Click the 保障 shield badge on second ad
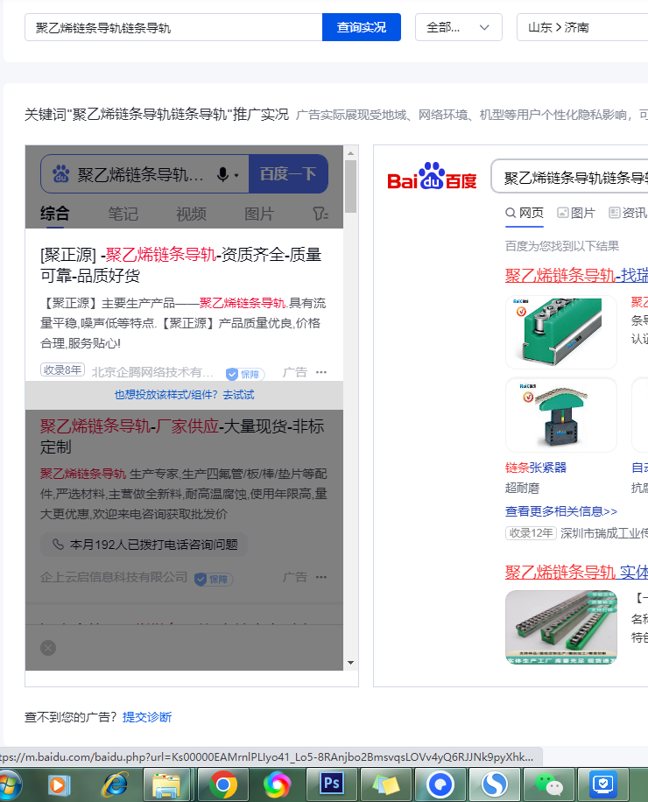648x802 pixels. pyautogui.click(x=214, y=579)
